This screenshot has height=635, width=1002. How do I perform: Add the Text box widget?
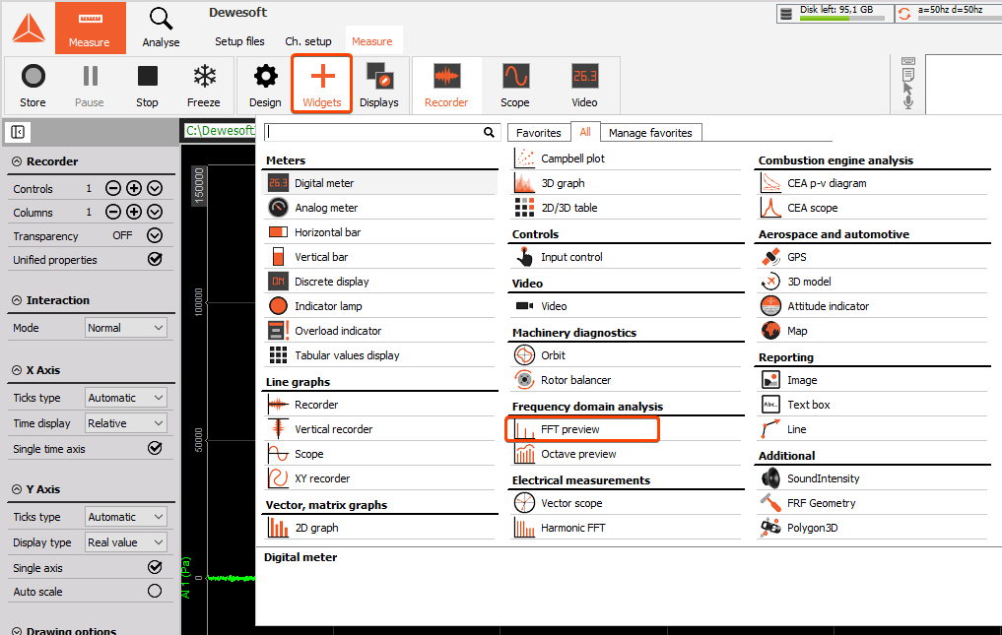(873, 405)
